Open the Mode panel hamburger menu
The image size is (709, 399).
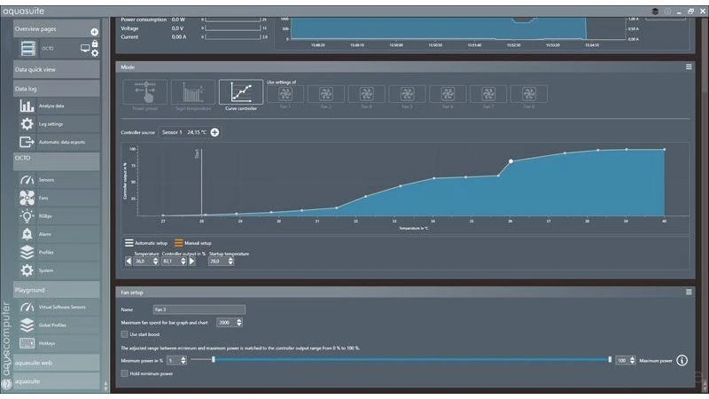click(689, 67)
